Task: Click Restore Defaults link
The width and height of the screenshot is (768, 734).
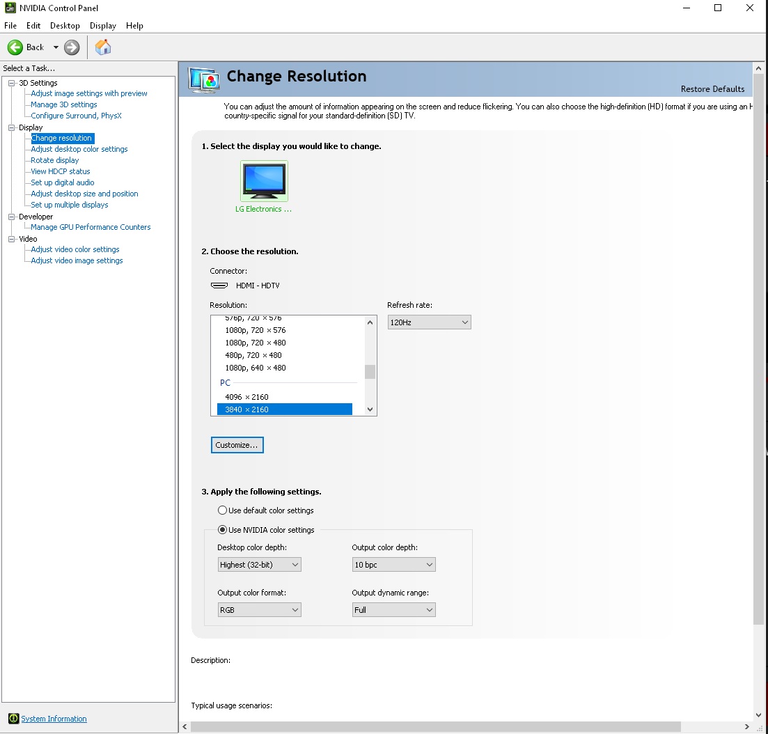Action: tap(712, 89)
